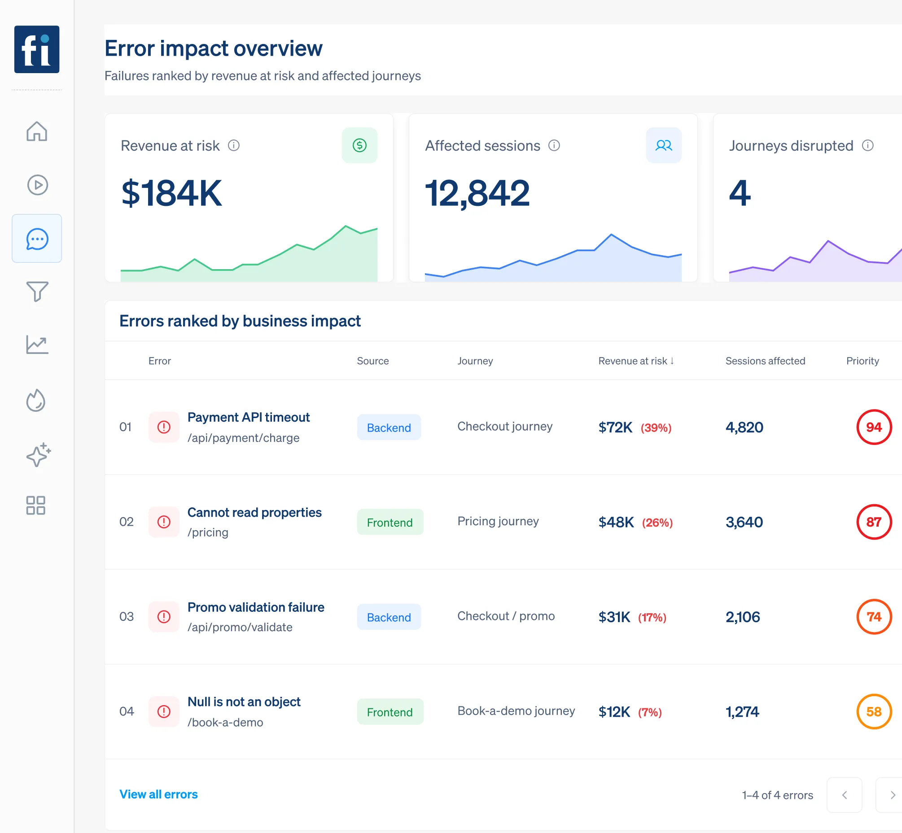Click alert icon for Payment API timeout
Screen dimensions: 902x833
click(x=164, y=427)
